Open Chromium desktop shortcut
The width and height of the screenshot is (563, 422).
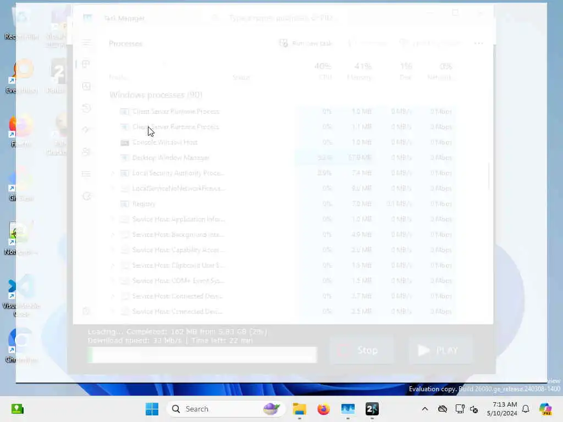(21, 345)
